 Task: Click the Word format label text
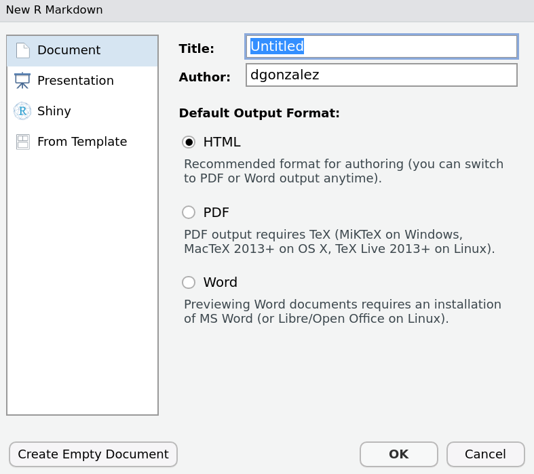220,282
